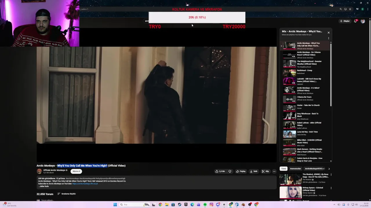Open the arcticmonkeys.ffm.to/yt link
This screenshot has width=371, height=208.
pos(85,184)
